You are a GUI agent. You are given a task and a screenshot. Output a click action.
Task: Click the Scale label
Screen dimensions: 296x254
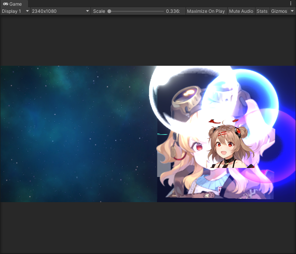(99, 11)
